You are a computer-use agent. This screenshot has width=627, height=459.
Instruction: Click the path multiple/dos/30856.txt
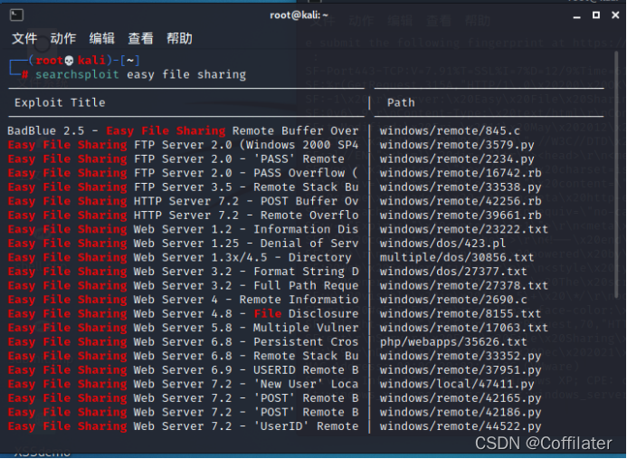(x=457, y=257)
